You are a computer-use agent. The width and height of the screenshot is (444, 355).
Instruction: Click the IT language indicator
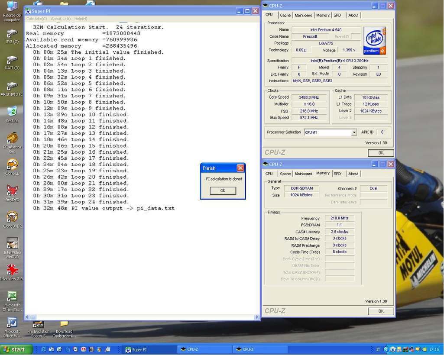coord(378,350)
